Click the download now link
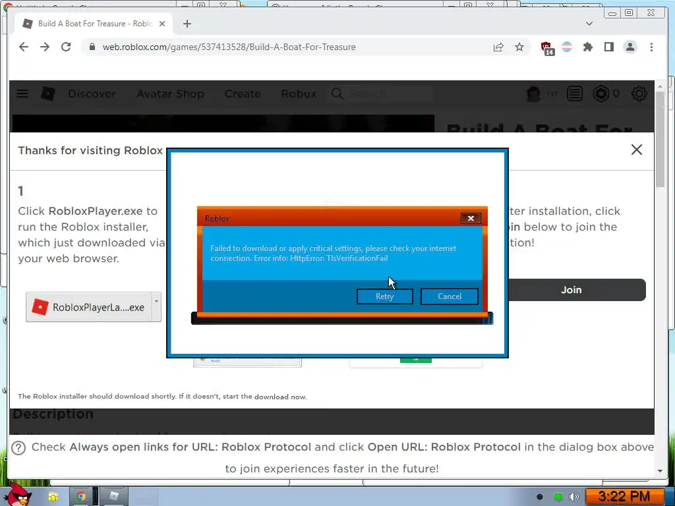The image size is (675, 506). tap(280, 397)
